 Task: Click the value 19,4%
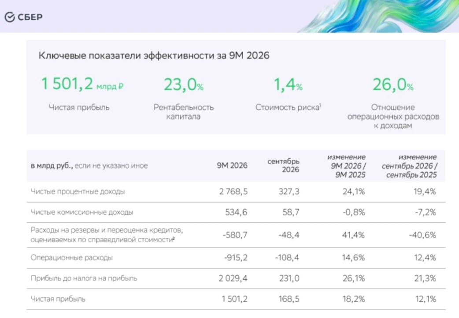(x=425, y=191)
